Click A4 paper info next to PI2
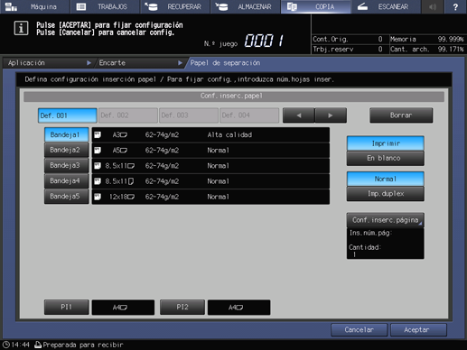Screen dimensions: 467x350 tap(238, 308)
